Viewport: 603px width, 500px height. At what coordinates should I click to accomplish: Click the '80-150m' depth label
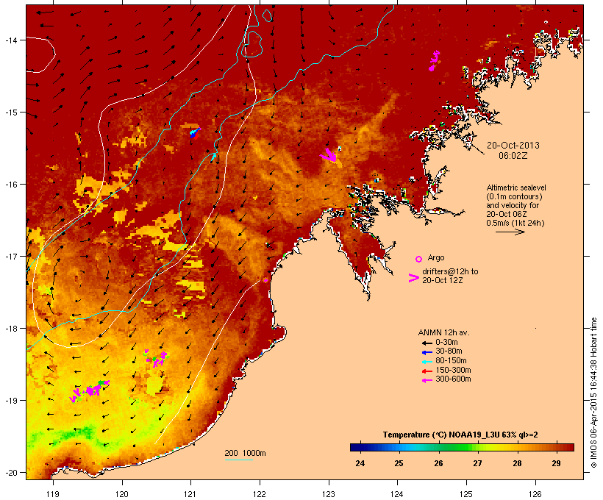[x=451, y=361]
